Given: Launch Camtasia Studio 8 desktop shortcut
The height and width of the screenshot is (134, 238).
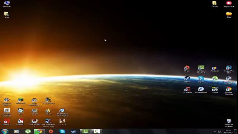Looking at the screenshot, I should [201, 70].
